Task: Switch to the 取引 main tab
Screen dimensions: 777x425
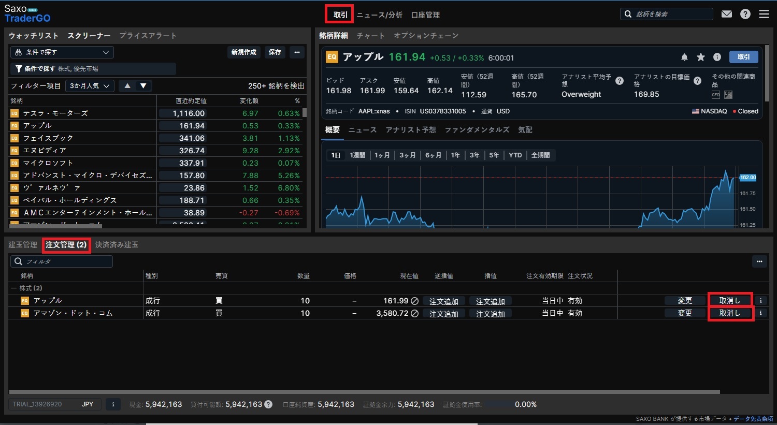Action: click(340, 14)
